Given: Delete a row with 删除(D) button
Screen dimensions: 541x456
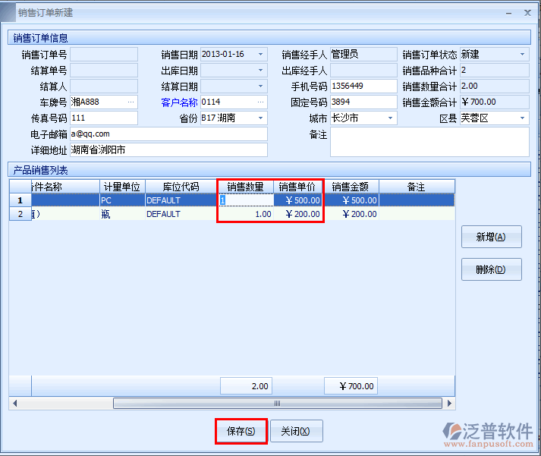Looking at the screenshot, I should click(491, 269).
